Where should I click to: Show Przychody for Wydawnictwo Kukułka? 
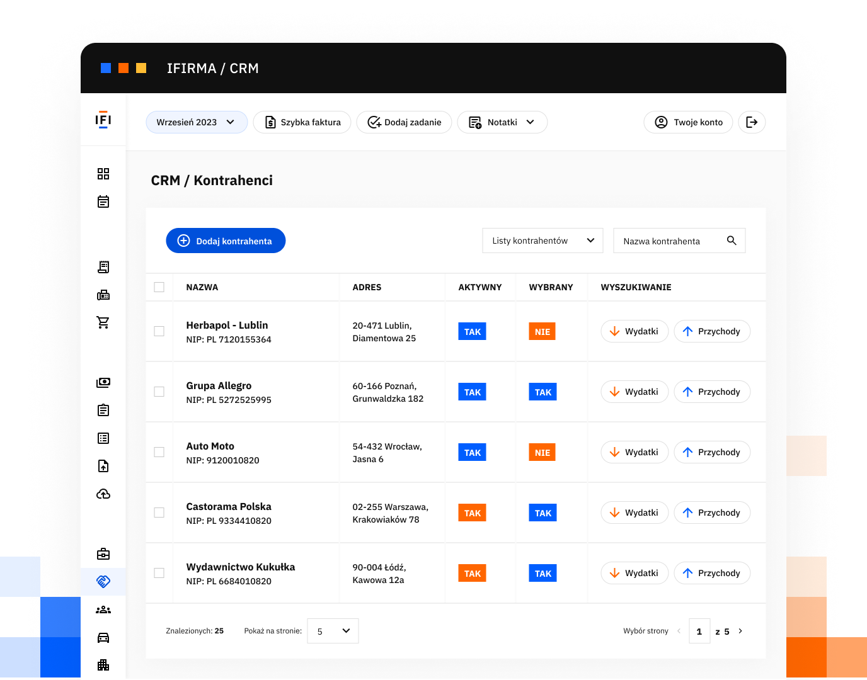[x=712, y=573]
